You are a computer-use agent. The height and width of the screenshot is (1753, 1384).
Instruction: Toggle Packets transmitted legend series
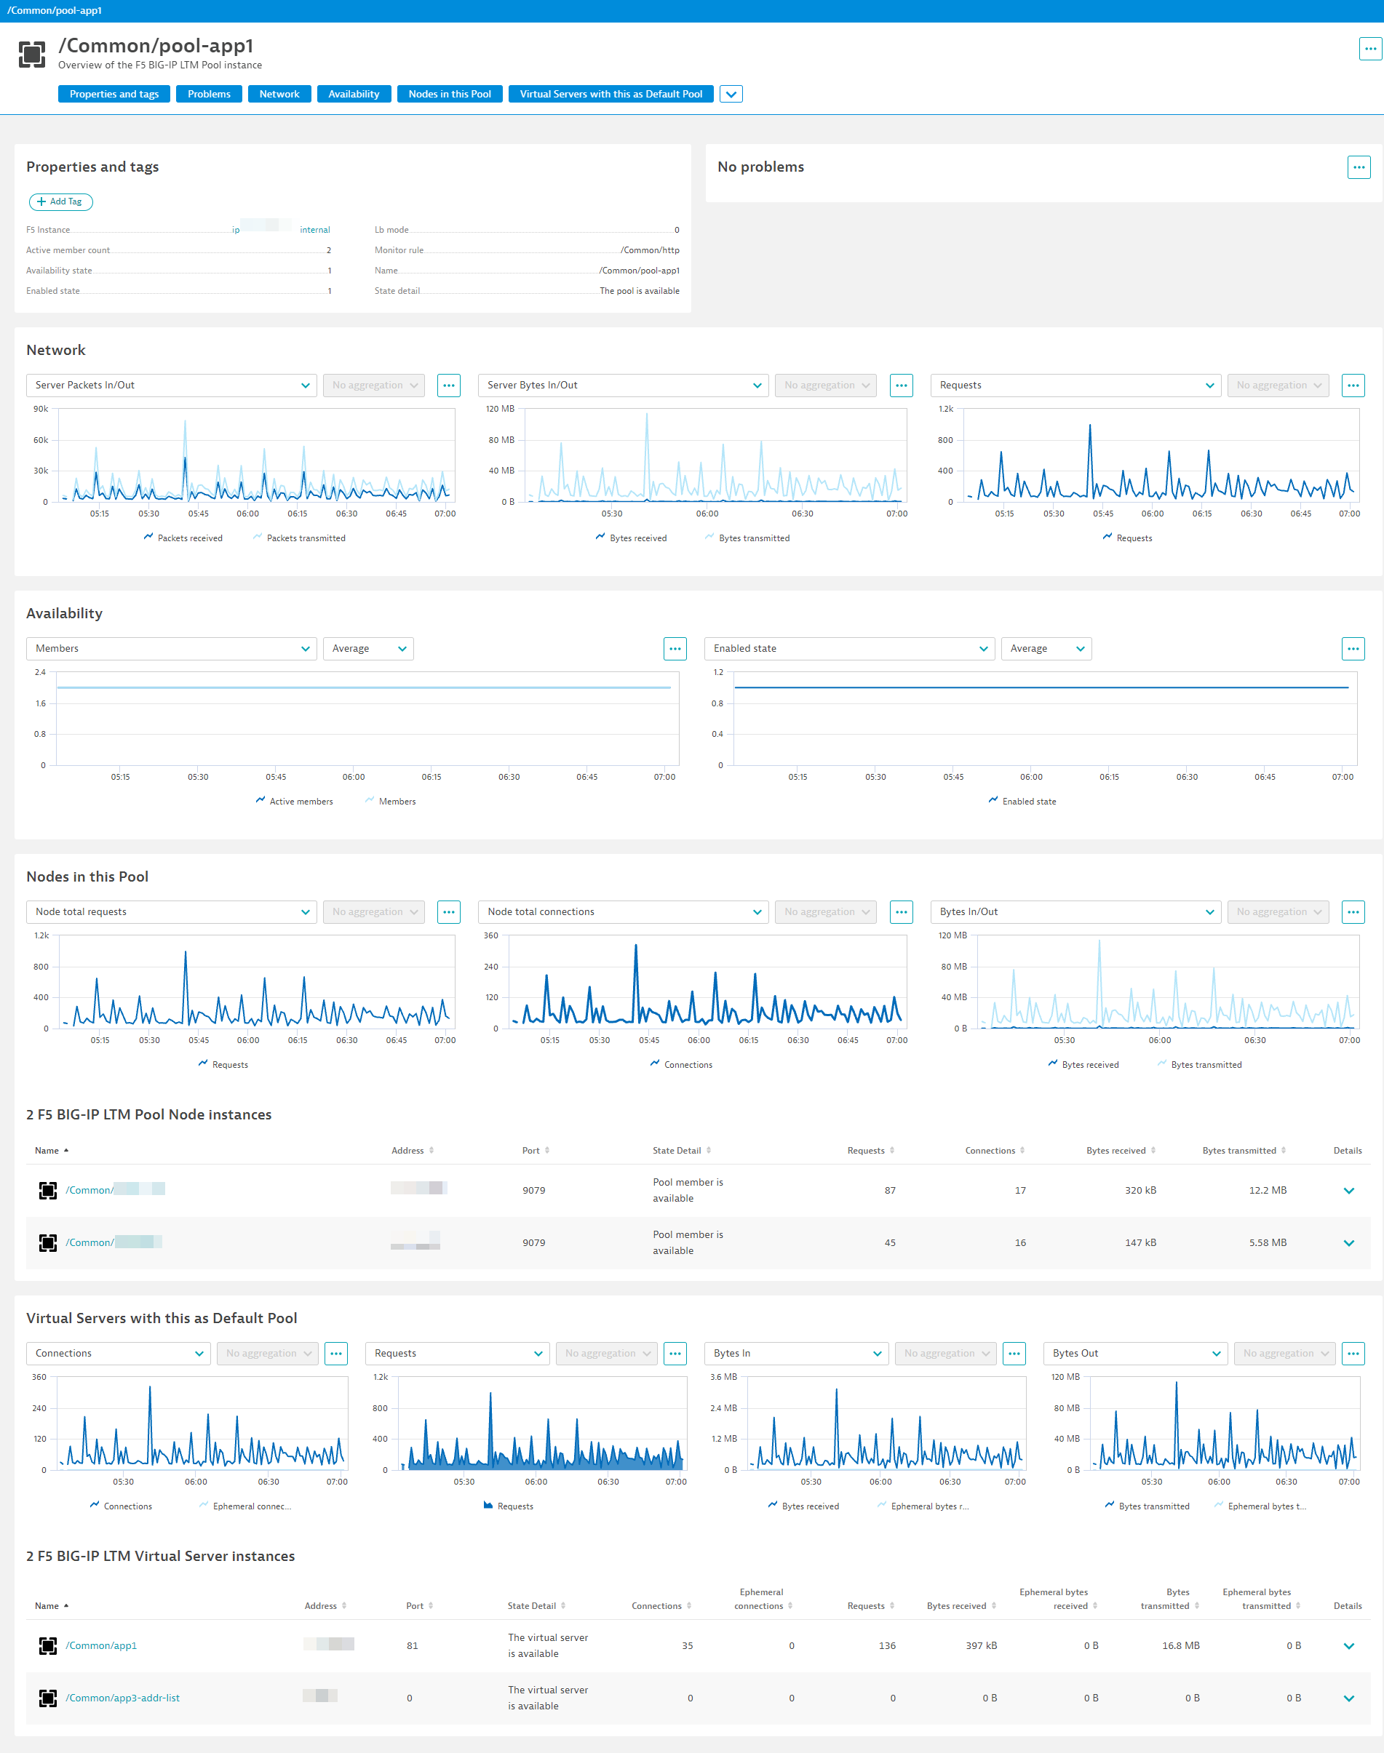pos(299,539)
